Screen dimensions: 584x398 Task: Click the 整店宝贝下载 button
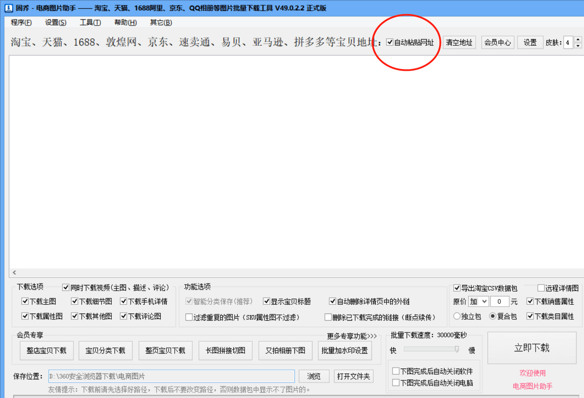click(x=46, y=351)
